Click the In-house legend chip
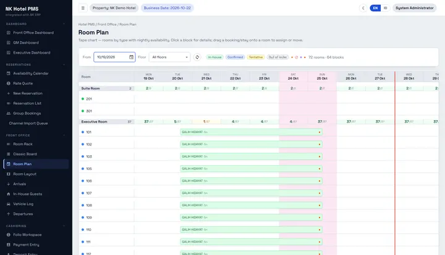The image size is (445, 255). click(214, 57)
